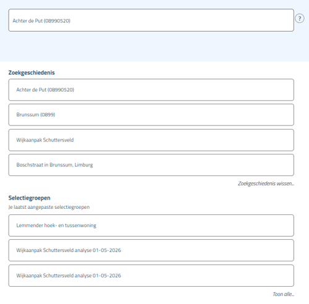
Task: Choose Brunssum (0899) from search history
Action: pos(151,115)
